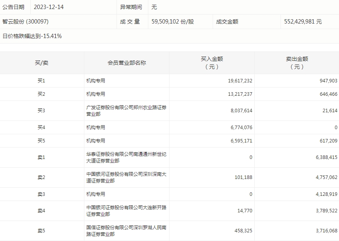Image resolution: width=339 pixels, height=241 pixels.
Task: Open 国信证券深圳罗湖人民南路营业部 entry
Action: click(x=126, y=230)
